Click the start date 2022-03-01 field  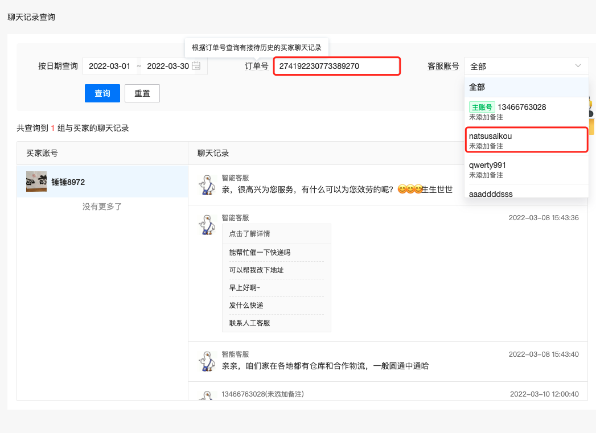point(110,66)
